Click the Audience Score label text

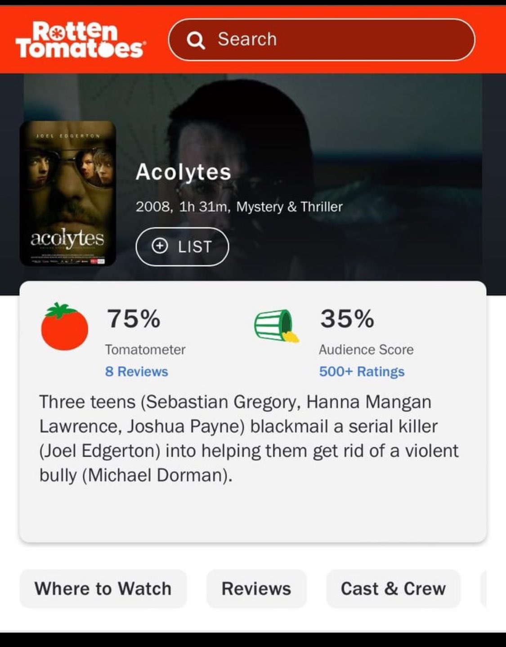tap(366, 350)
